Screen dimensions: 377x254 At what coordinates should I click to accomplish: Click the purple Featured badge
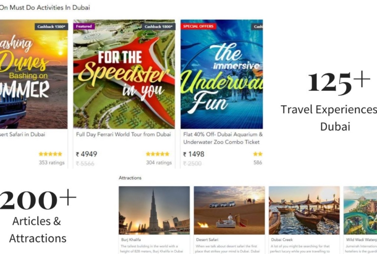pyautogui.click(x=84, y=26)
